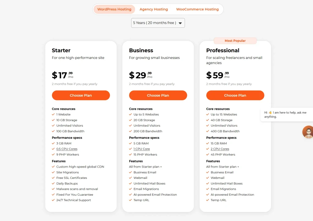313x221 pixels.
Task: Select the WordPress Hosting tab
Action: click(x=114, y=9)
